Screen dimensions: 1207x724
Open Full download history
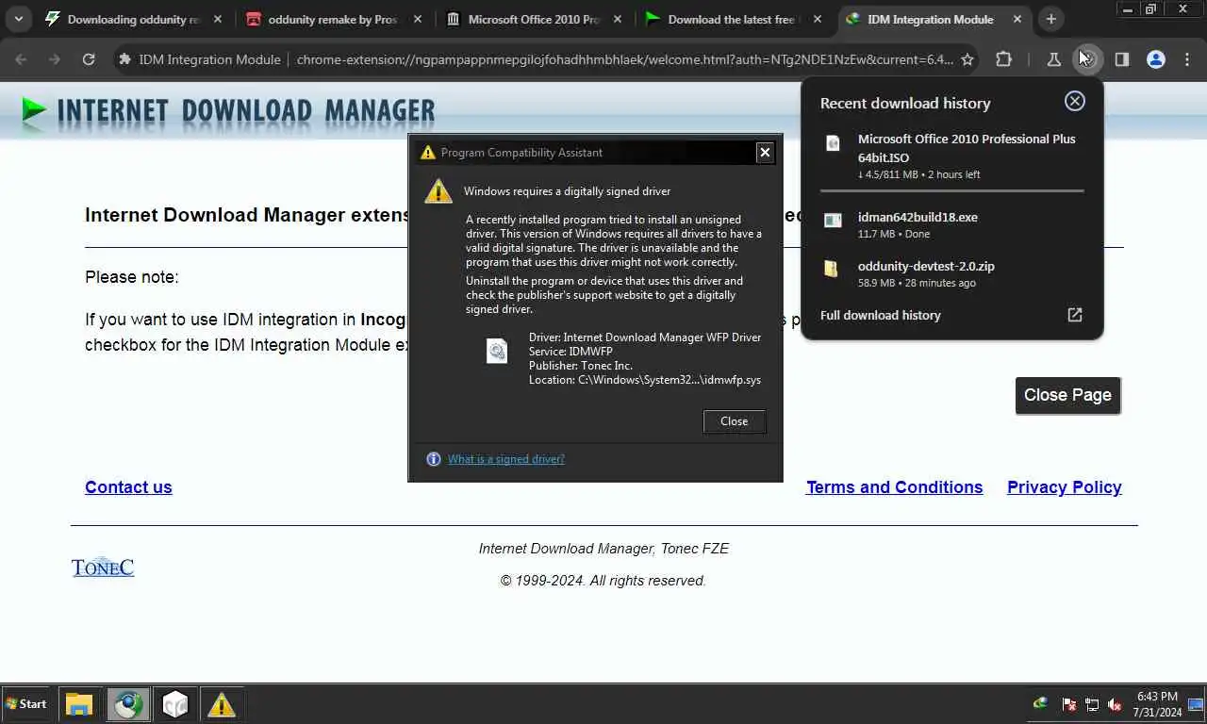881,315
